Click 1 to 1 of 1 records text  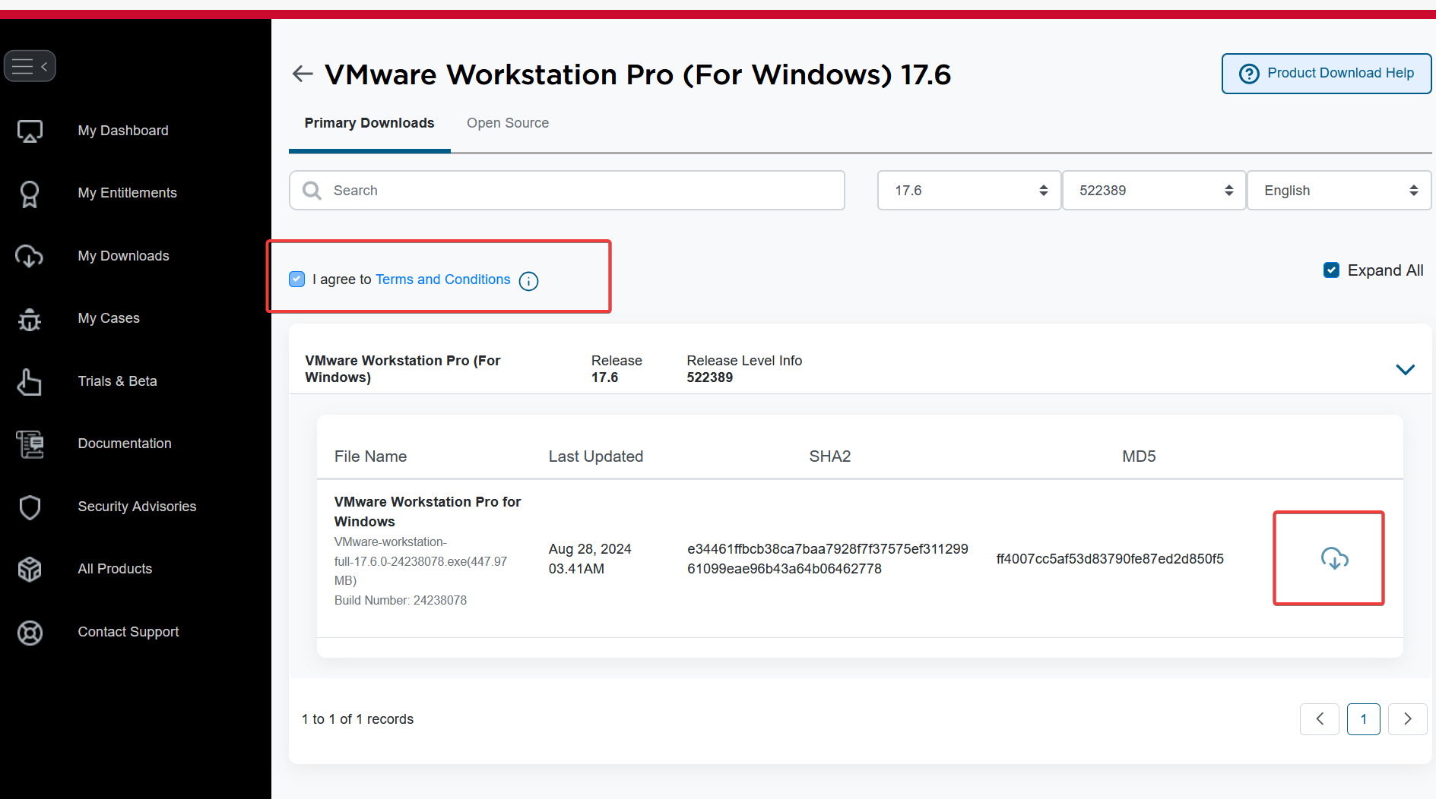pos(357,719)
